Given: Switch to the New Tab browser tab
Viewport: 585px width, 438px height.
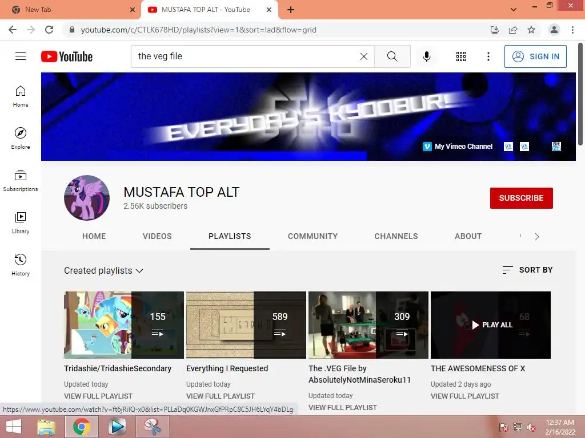Looking at the screenshot, I should pos(70,10).
